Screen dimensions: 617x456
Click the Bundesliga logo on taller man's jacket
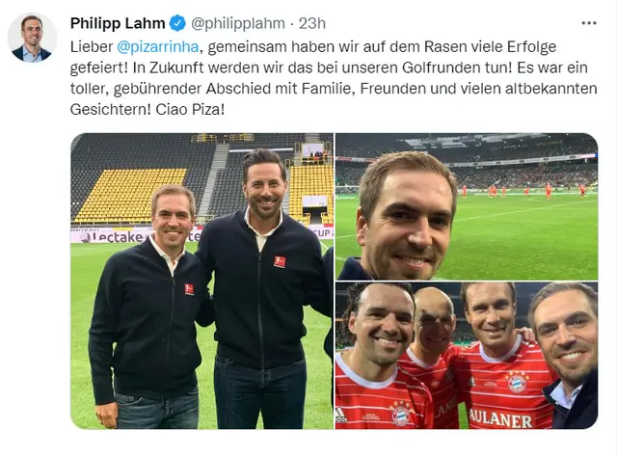click(x=280, y=261)
